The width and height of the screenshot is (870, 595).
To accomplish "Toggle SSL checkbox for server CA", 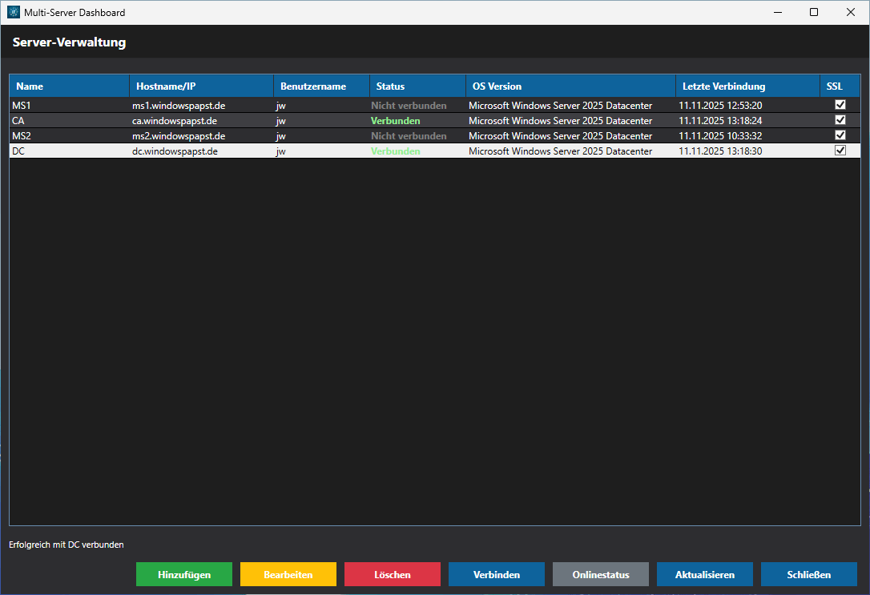I will (840, 120).
